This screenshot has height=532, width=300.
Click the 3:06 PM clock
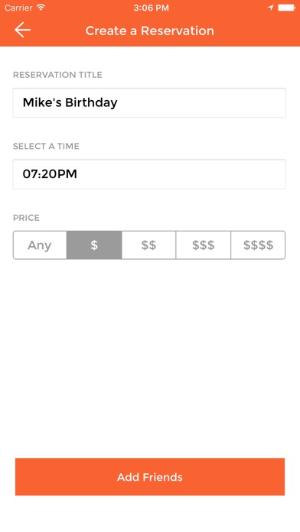(151, 8)
